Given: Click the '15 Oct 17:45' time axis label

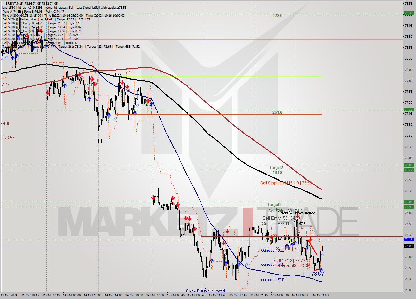Looking at the screenshot, I should coord(238,295).
